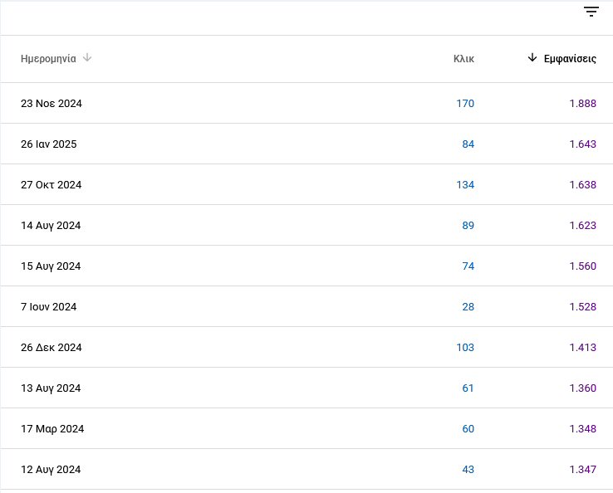This screenshot has height=493, width=613.
Task: Click the 1.888 impressions value
Action: click(x=583, y=103)
